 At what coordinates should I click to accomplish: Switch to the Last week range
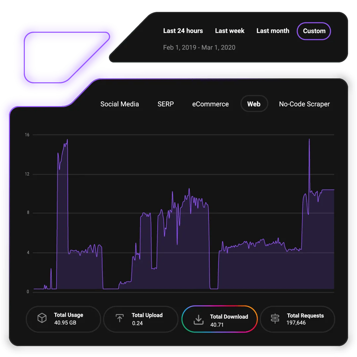point(229,31)
